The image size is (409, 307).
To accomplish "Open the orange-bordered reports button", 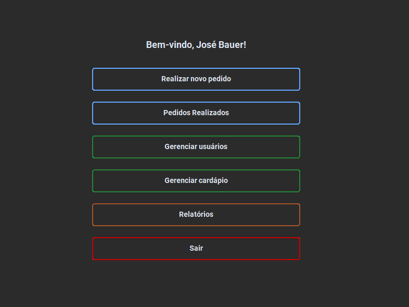I will click(x=196, y=215).
